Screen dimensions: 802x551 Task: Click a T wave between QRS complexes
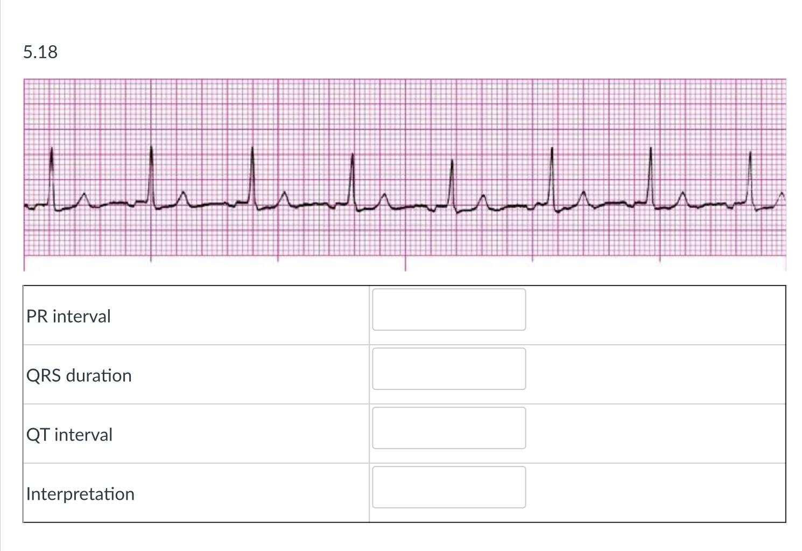[384, 197]
